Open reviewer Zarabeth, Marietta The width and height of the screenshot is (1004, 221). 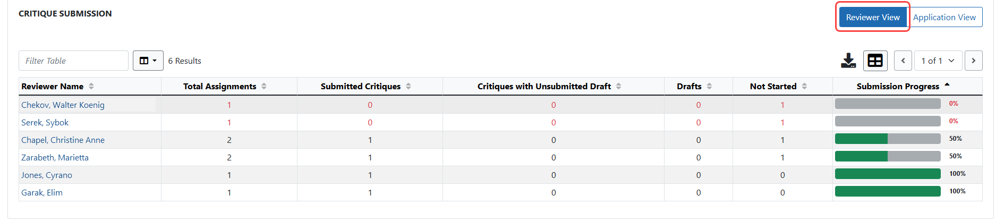55,157
